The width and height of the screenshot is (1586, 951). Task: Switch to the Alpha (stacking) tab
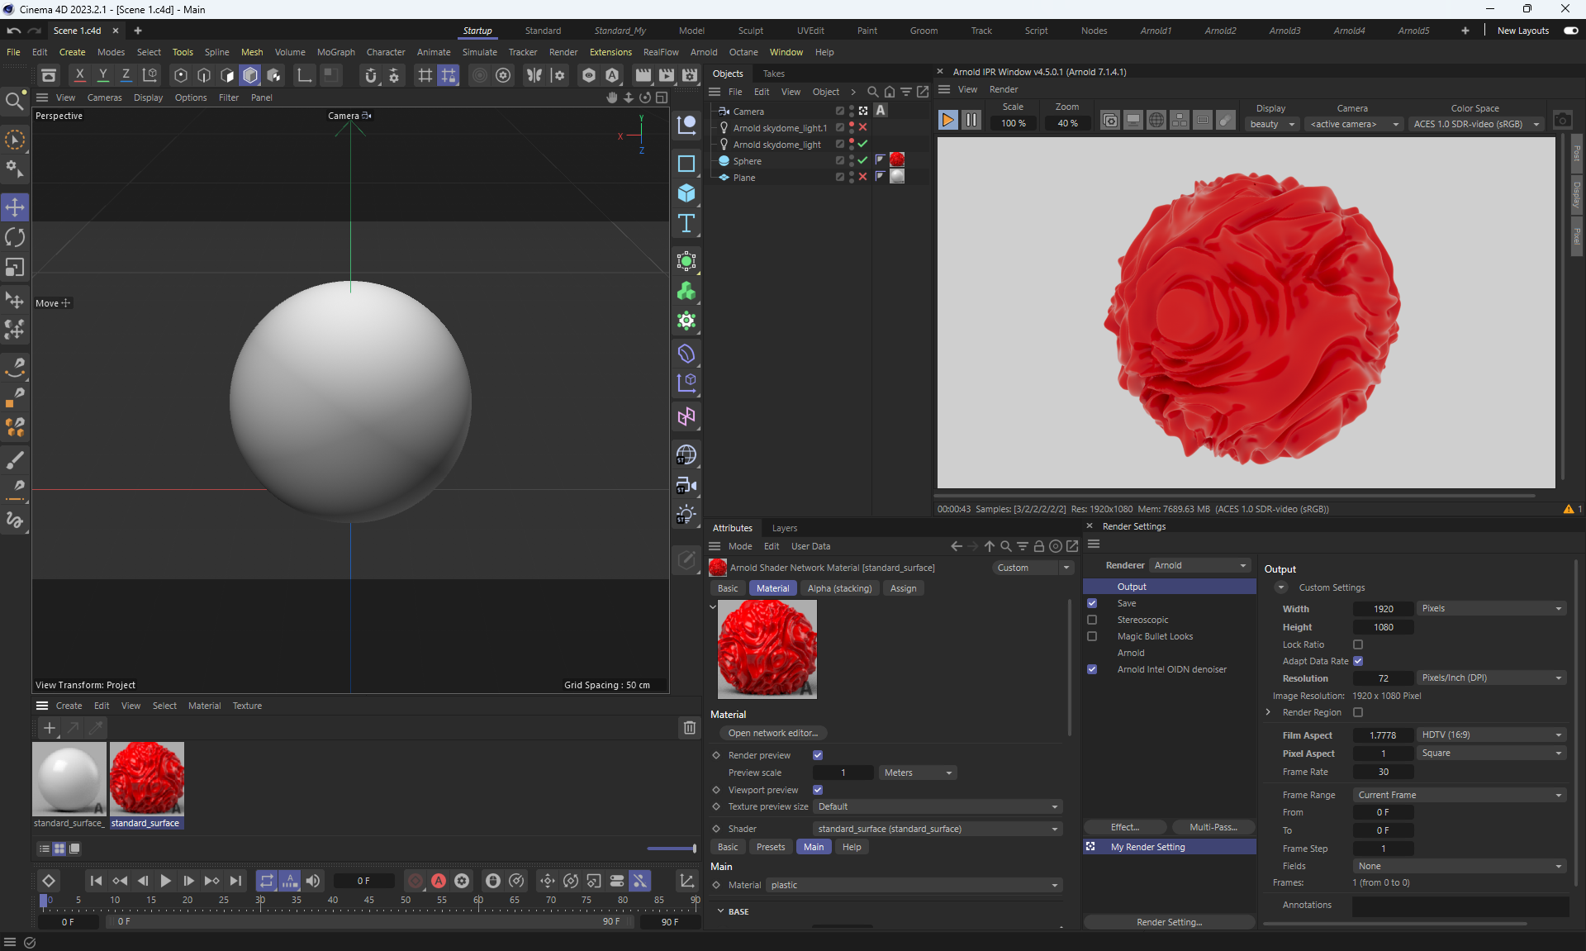pos(839,588)
